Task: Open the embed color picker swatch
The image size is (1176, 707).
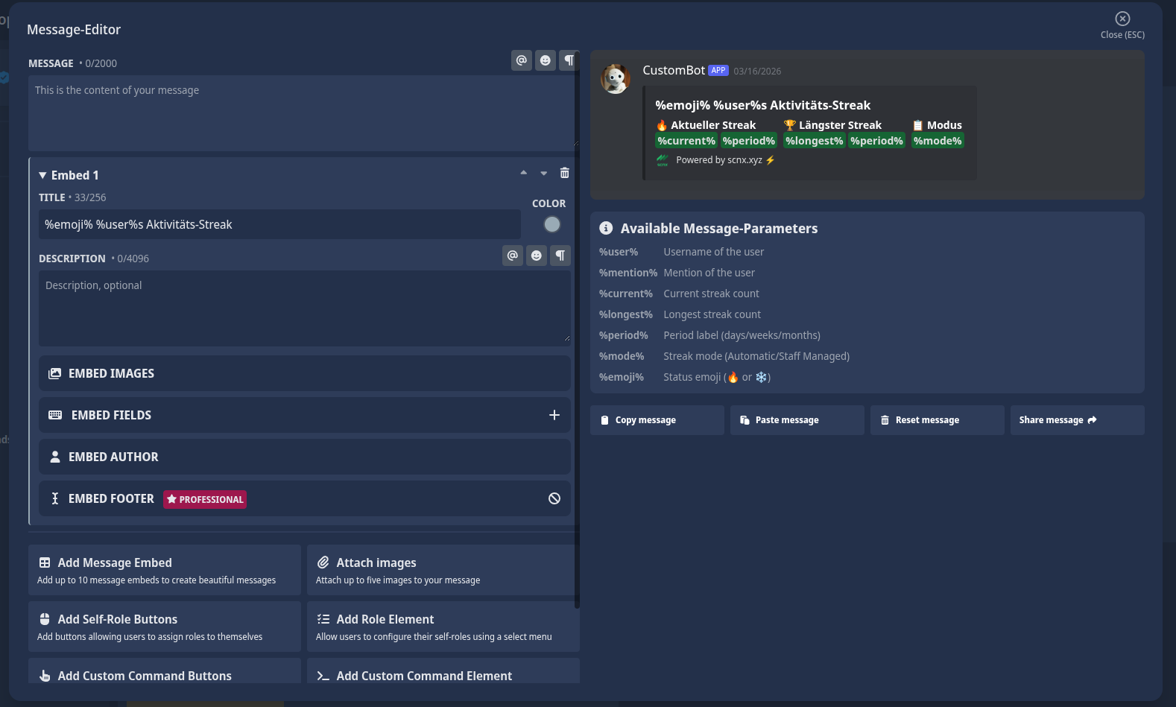Action: [552, 224]
